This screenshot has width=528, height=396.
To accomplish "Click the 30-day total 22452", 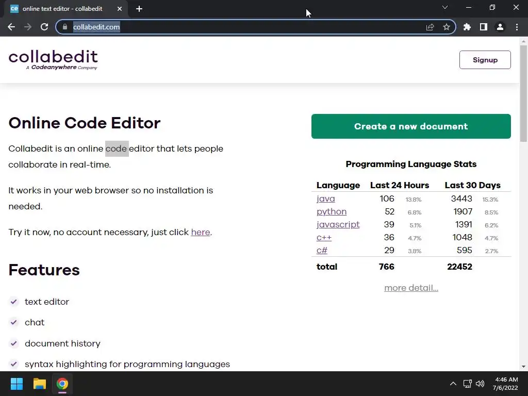I will 459,267.
